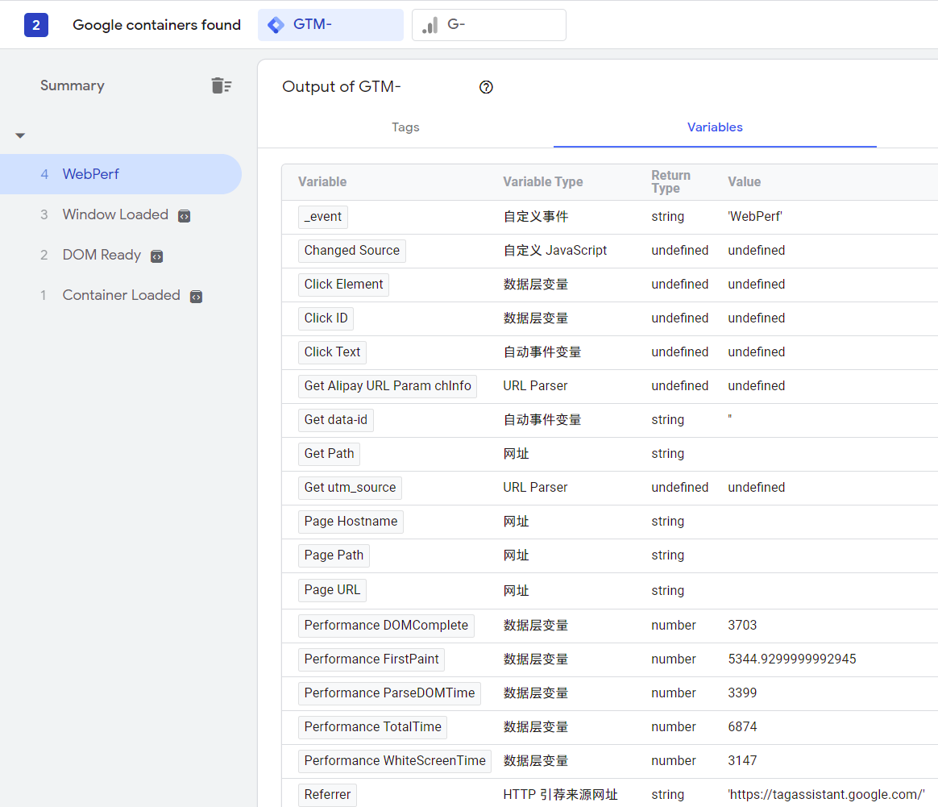Click the 自定义 JavaScript type of Changed Source

pyautogui.click(x=555, y=251)
